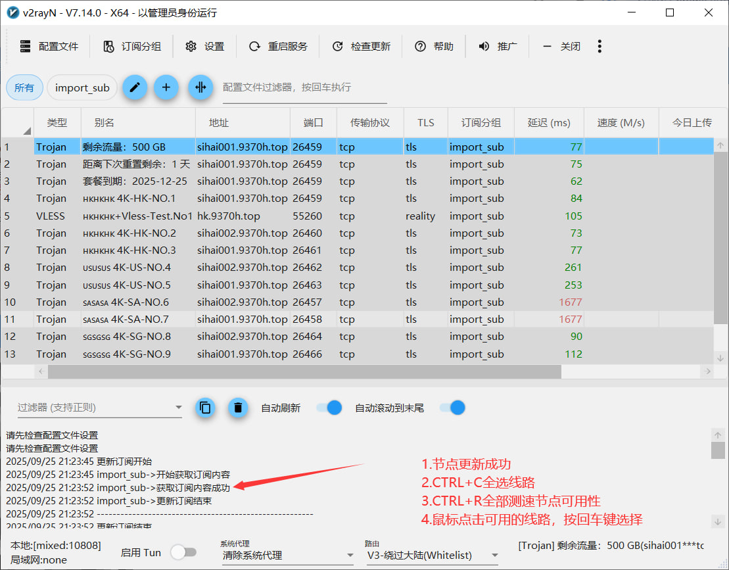Sort by the 延迟 (ms) column header

(549, 123)
